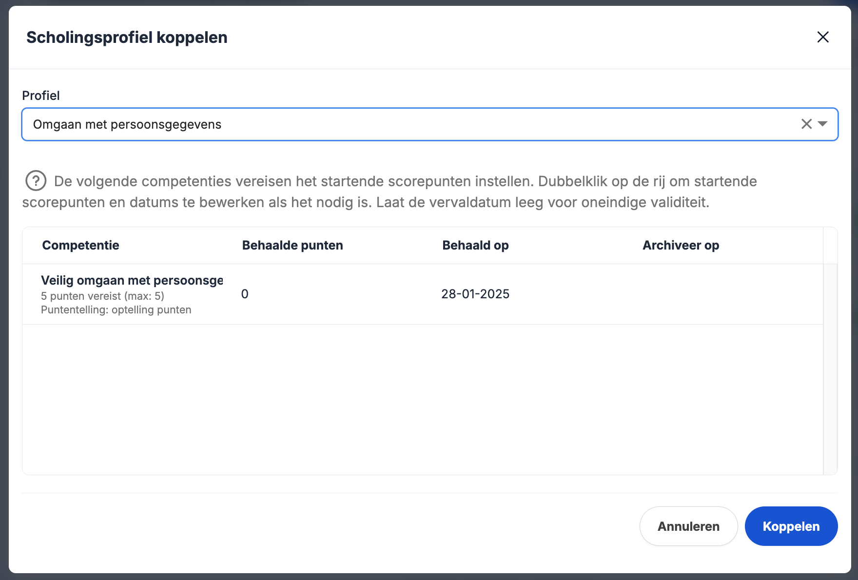Click the Behaalde punten value 0
Screen dimensions: 858x580
click(x=245, y=294)
